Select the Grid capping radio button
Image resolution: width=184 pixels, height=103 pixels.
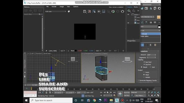150,67
